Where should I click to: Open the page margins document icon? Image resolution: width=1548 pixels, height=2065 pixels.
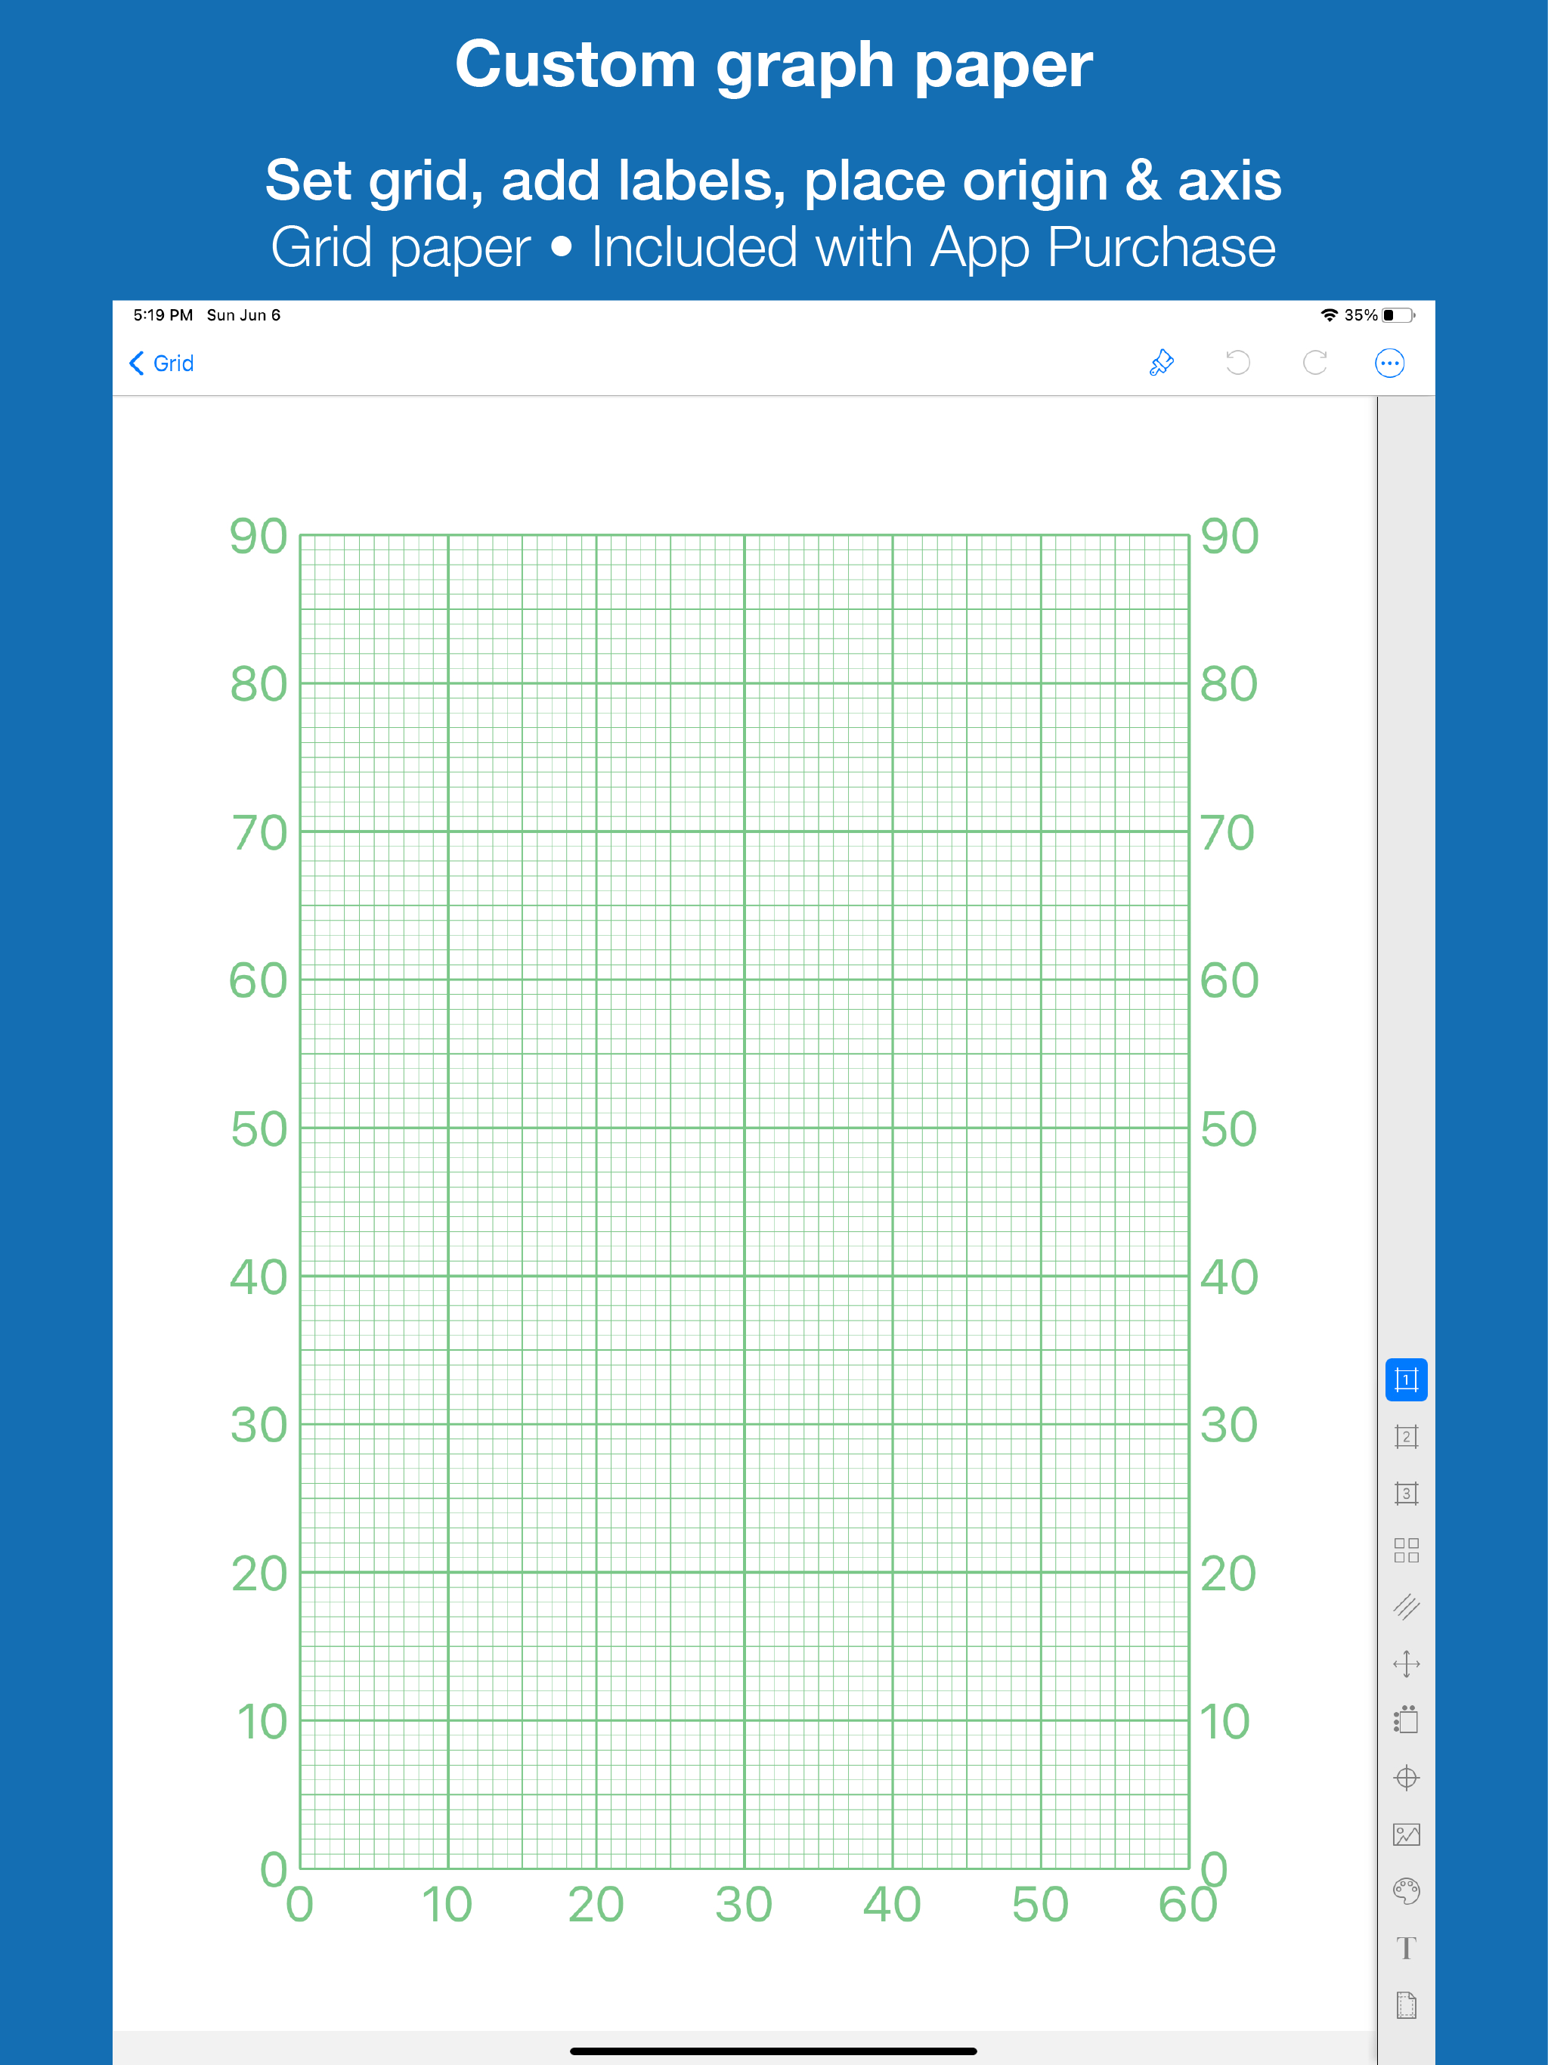click(x=1405, y=2005)
